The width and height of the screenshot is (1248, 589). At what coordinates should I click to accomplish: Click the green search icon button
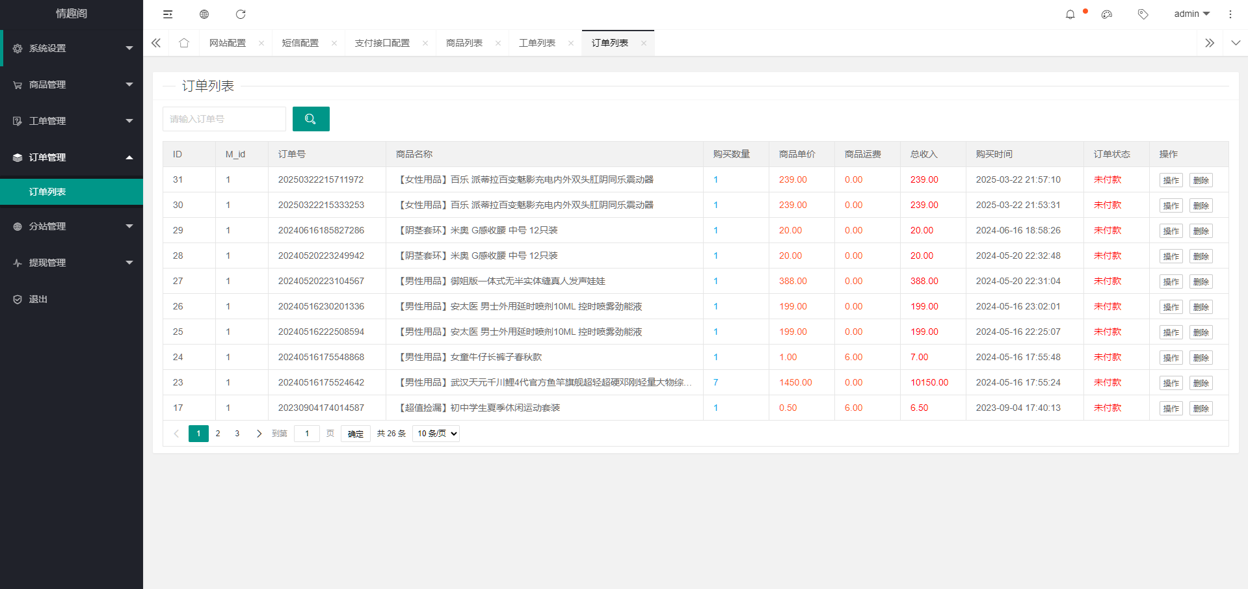click(311, 119)
